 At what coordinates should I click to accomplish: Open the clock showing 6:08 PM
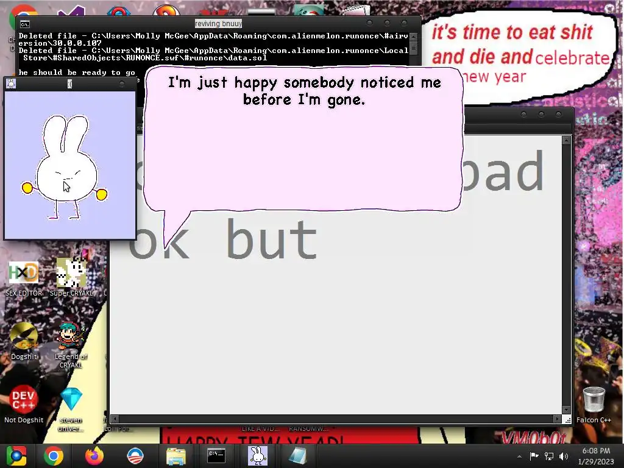coord(596,456)
